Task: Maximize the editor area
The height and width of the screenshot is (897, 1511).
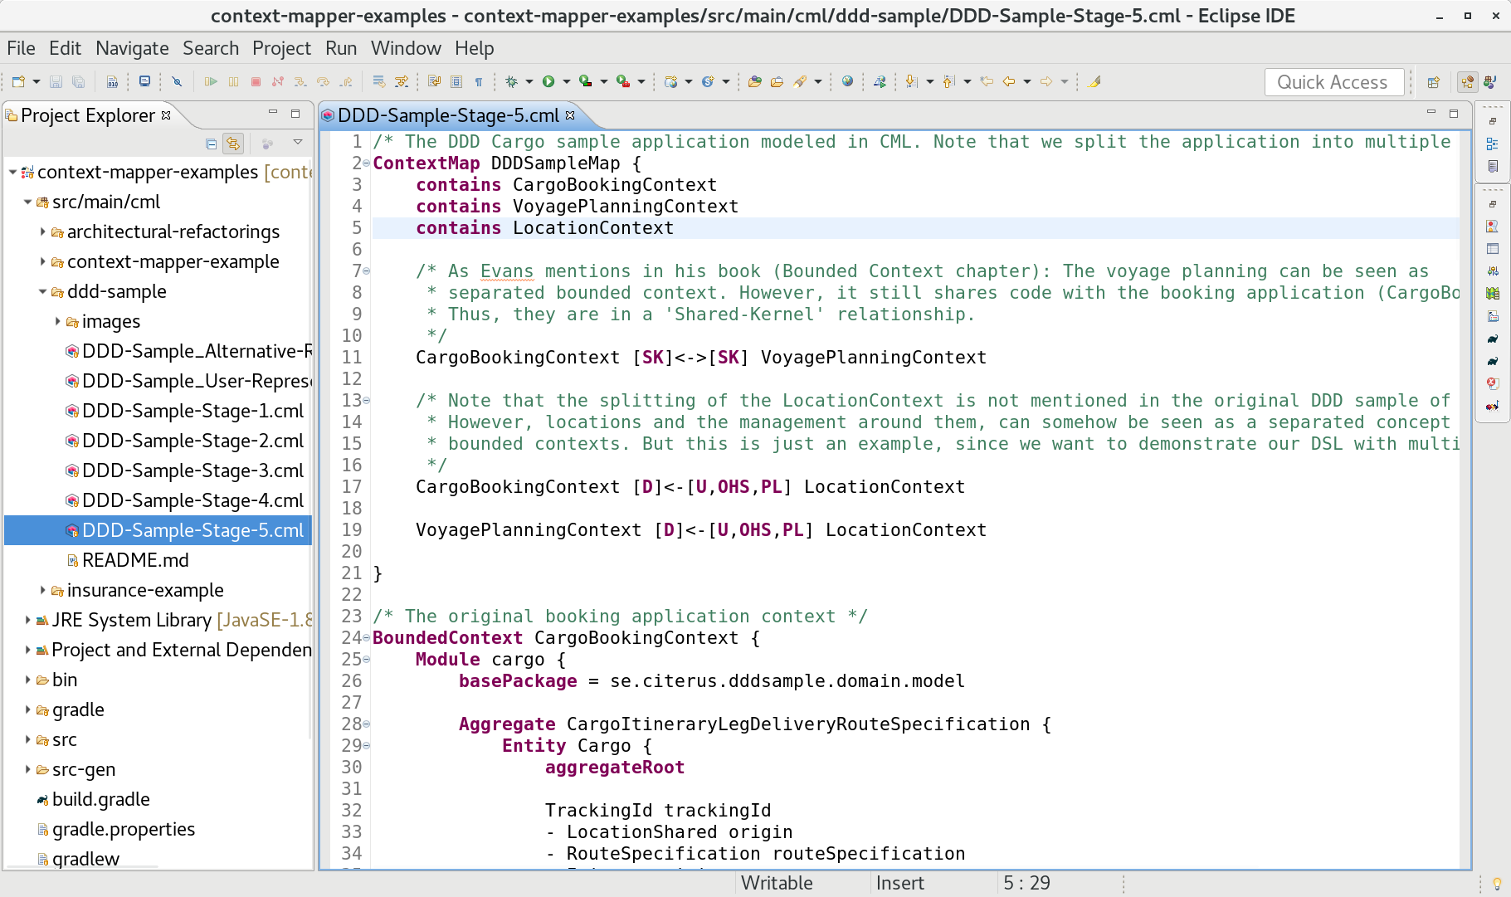Action: [x=1454, y=113]
